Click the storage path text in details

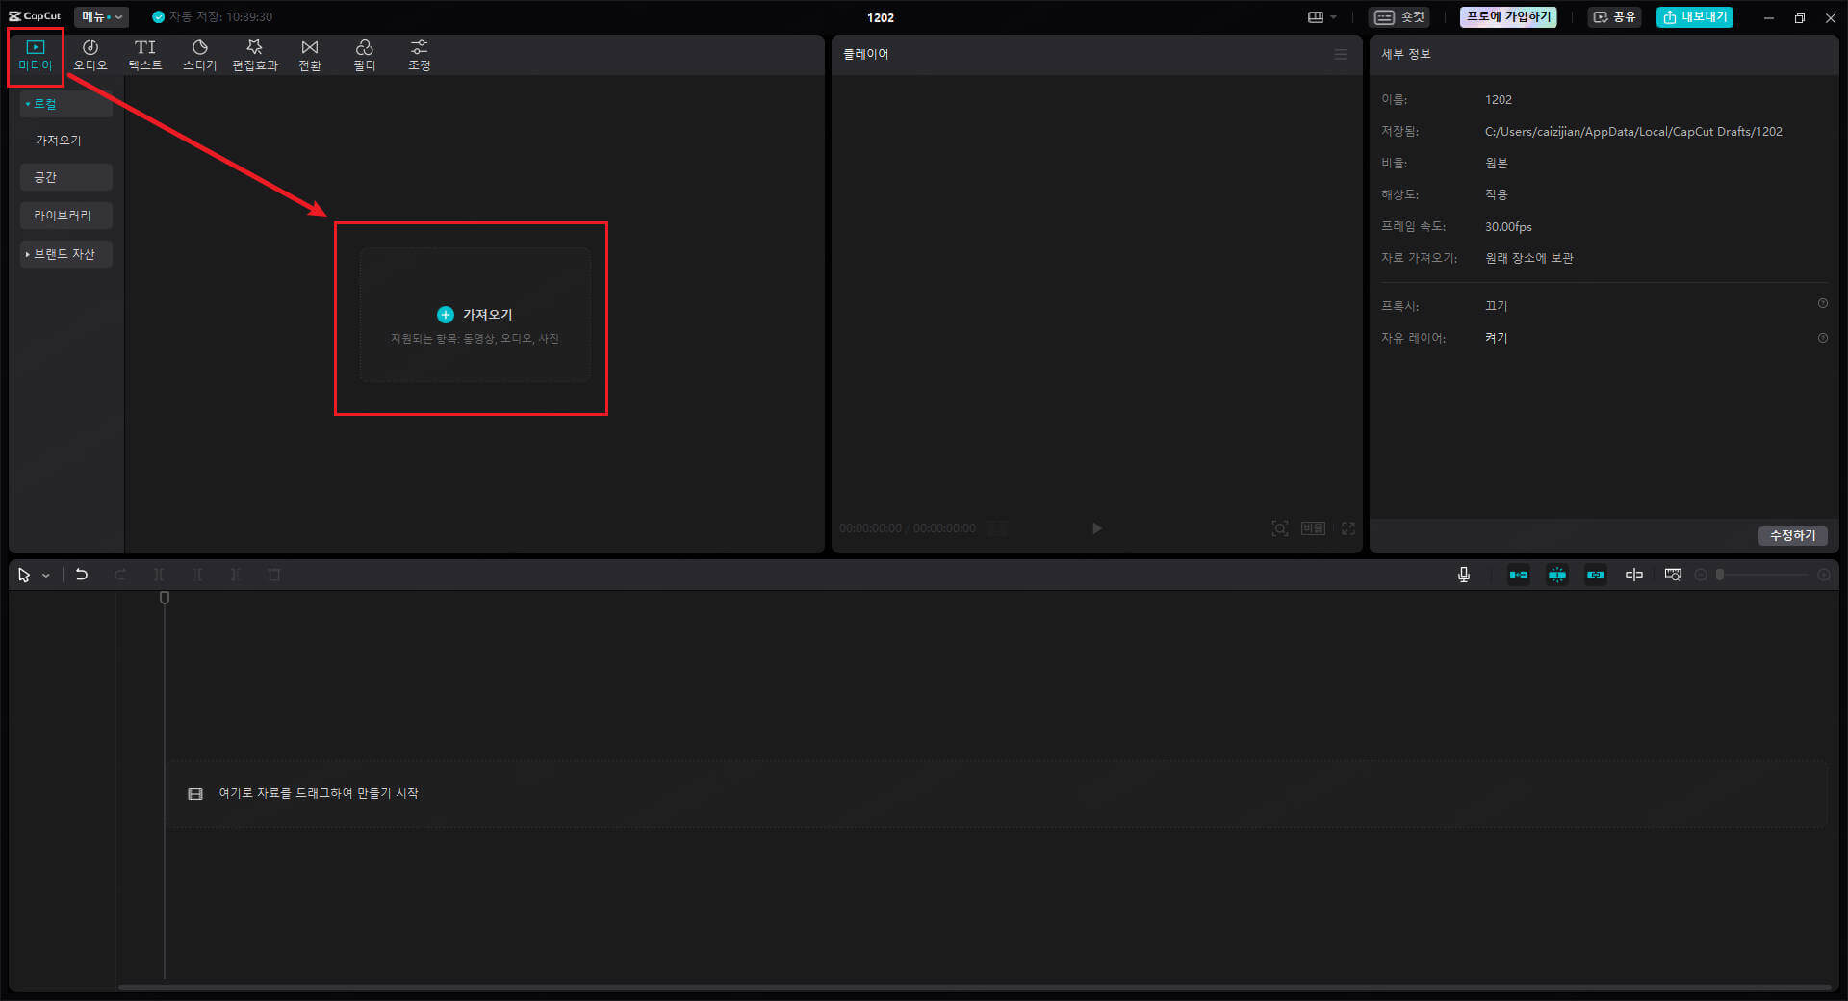[1633, 132]
